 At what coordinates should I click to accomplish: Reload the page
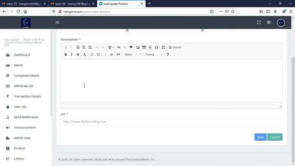tap(18, 12)
